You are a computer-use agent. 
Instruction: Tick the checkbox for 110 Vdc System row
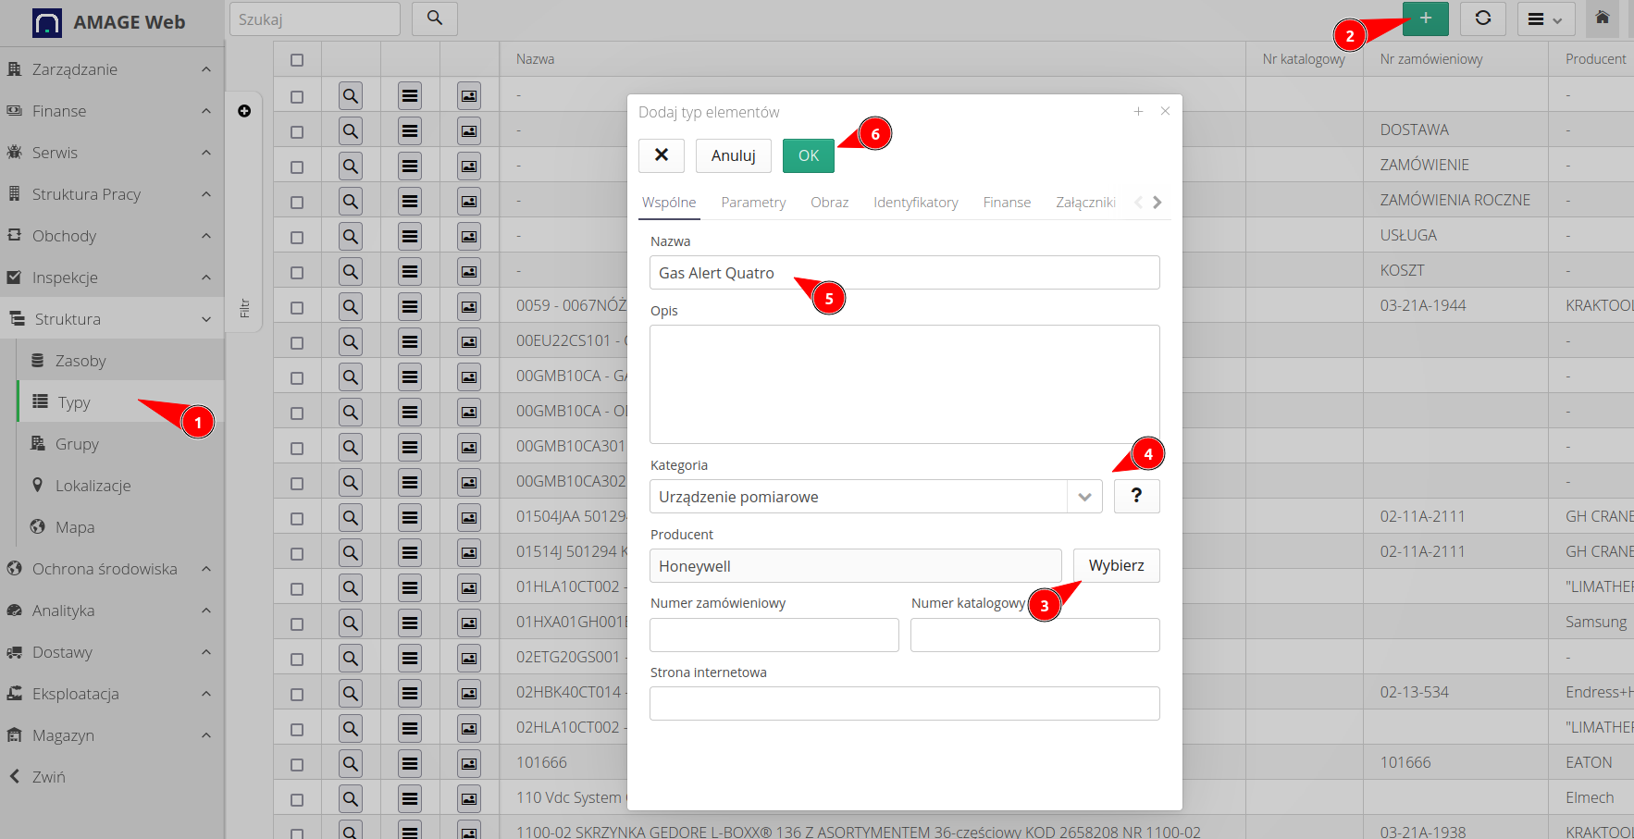(x=297, y=799)
